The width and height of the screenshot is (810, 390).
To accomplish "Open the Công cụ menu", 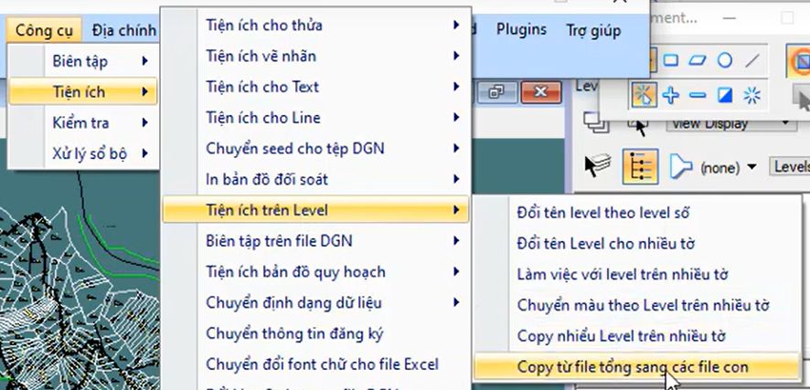I will 45,30.
